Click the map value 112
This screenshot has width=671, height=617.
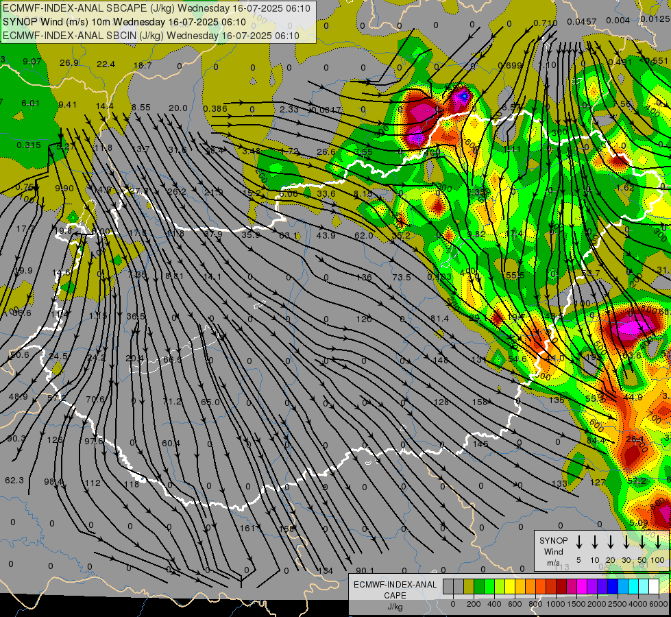pyautogui.click(x=93, y=483)
